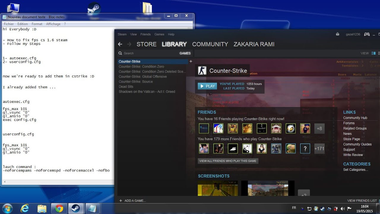
Task: Click the plus icon next to Counter-Strike
Action: (x=191, y=62)
